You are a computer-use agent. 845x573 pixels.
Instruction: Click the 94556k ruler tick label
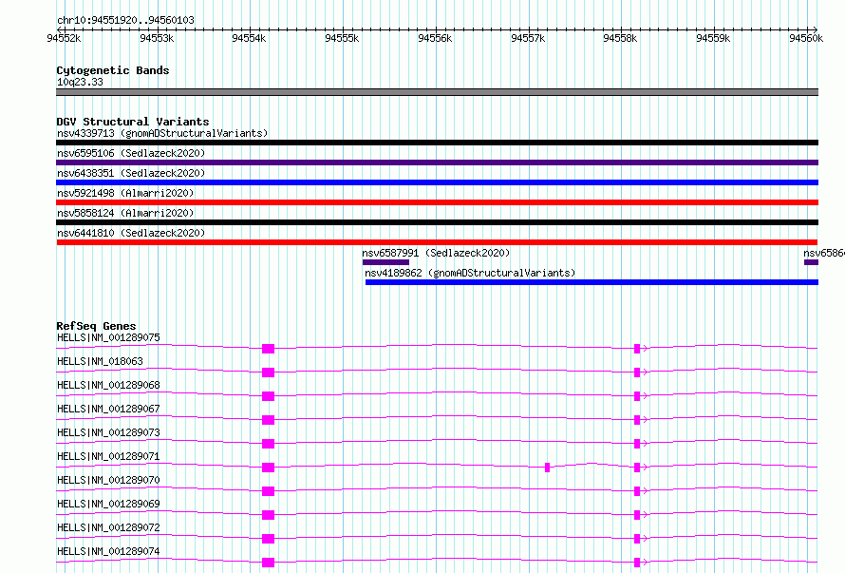[435, 38]
